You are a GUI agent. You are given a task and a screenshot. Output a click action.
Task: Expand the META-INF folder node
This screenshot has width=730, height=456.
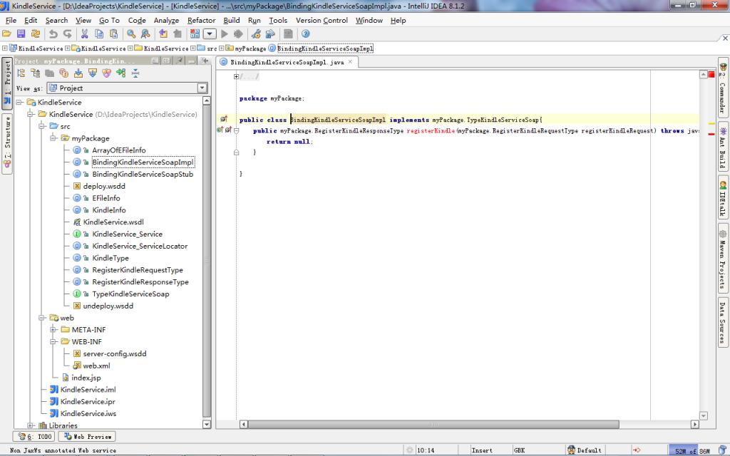point(53,329)
